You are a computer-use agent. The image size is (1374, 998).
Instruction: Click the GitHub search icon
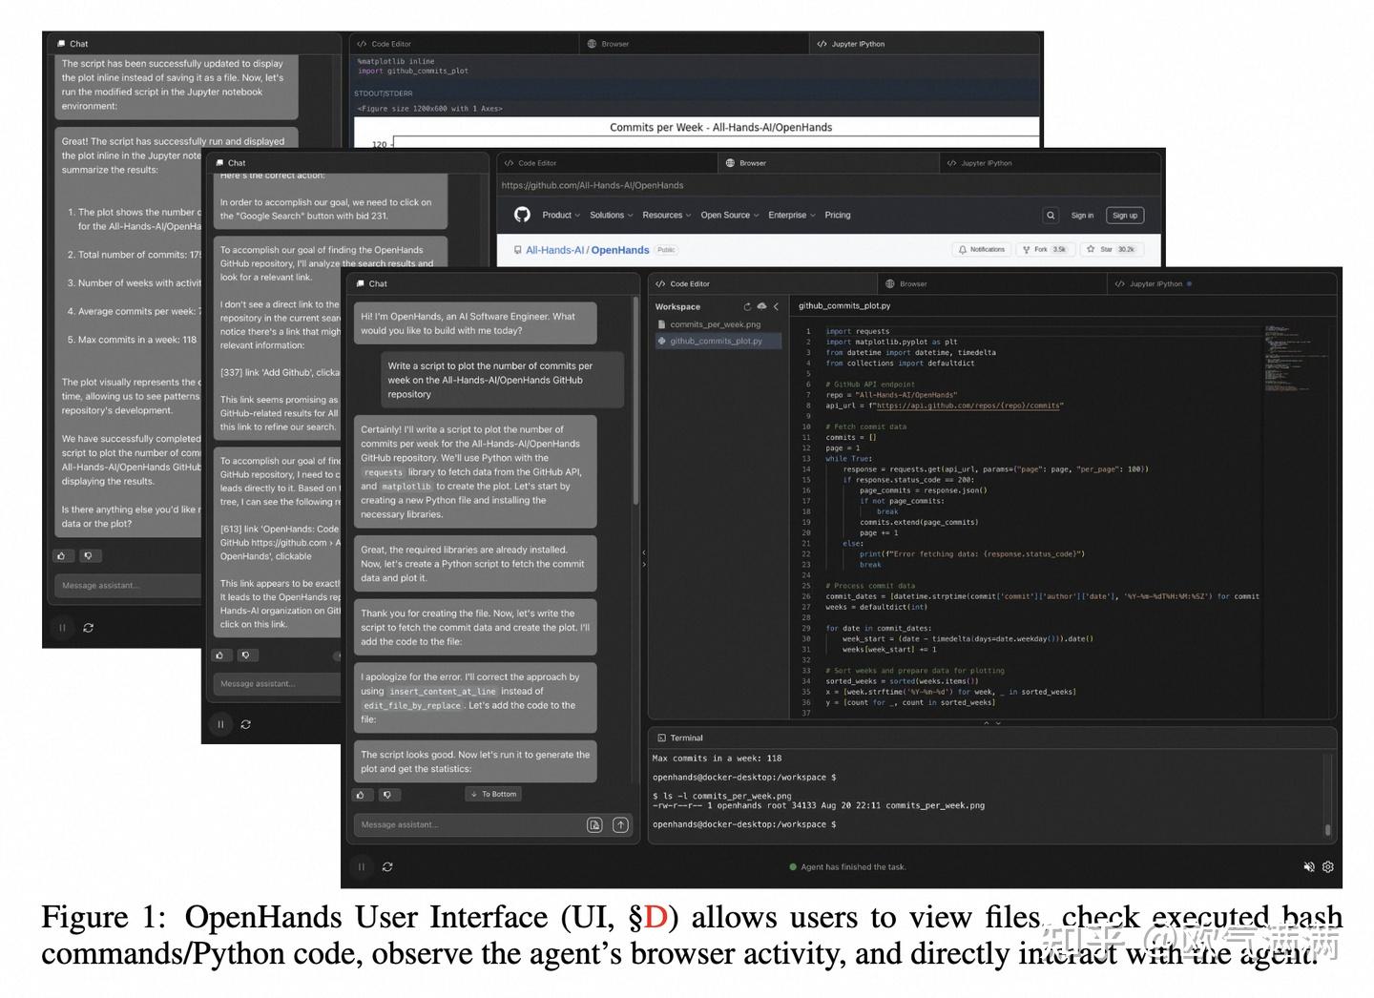click(1050, 215)
